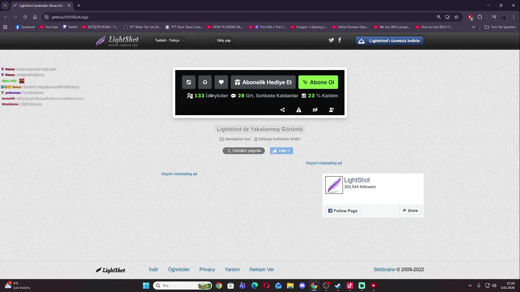Click the notification bell in captured image
Image resolution: width=520 pixels, height=292 pixels.
click(x=205, y=82)
